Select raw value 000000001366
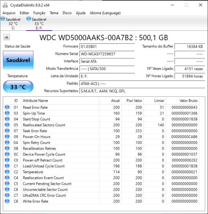The image size is (208, 214). click(184, 113)
